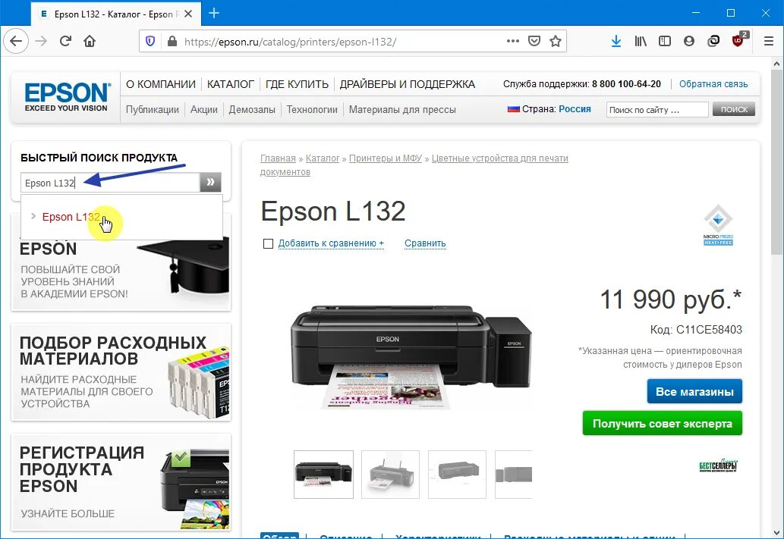
Task: Click the EPSON logo
Action: pos(67,97)
